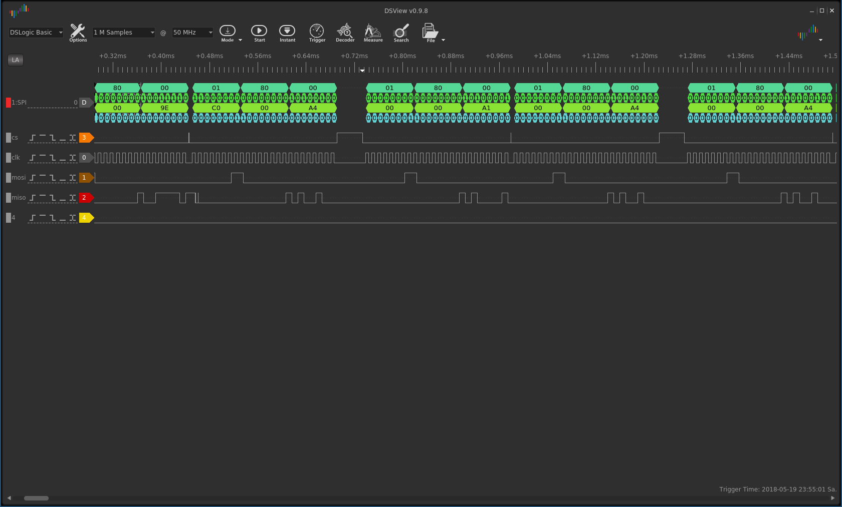Click the Trigger Time status text

click(778, 489)
